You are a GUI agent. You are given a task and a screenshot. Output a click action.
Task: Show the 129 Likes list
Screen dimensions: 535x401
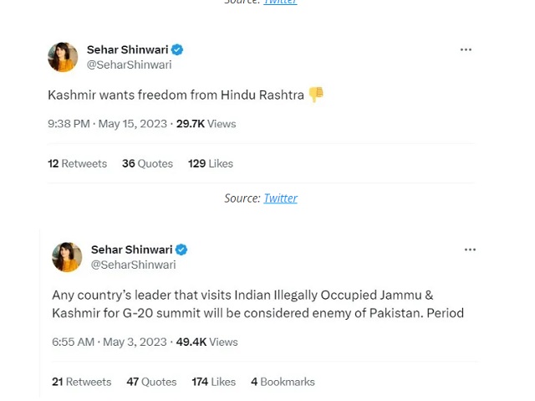click(x=210, y=164)
